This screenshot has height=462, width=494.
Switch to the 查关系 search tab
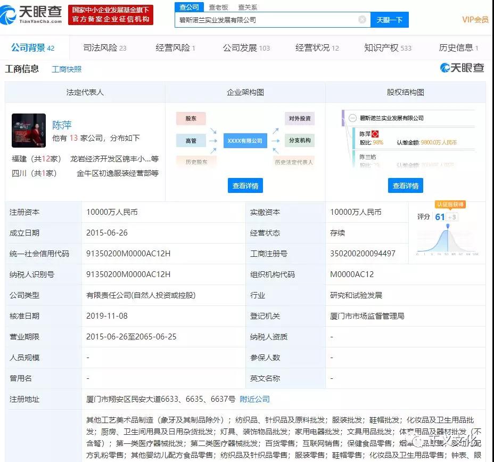(x=248, y=7)
